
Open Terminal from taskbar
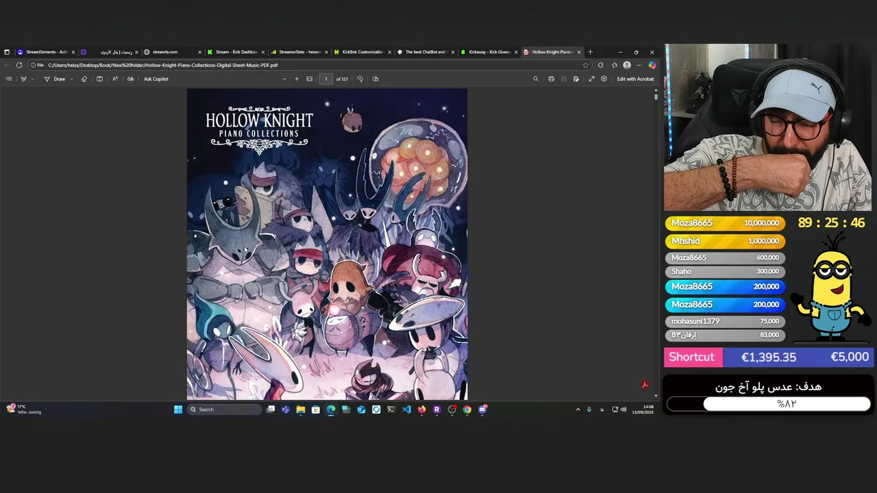click(391, 409)
